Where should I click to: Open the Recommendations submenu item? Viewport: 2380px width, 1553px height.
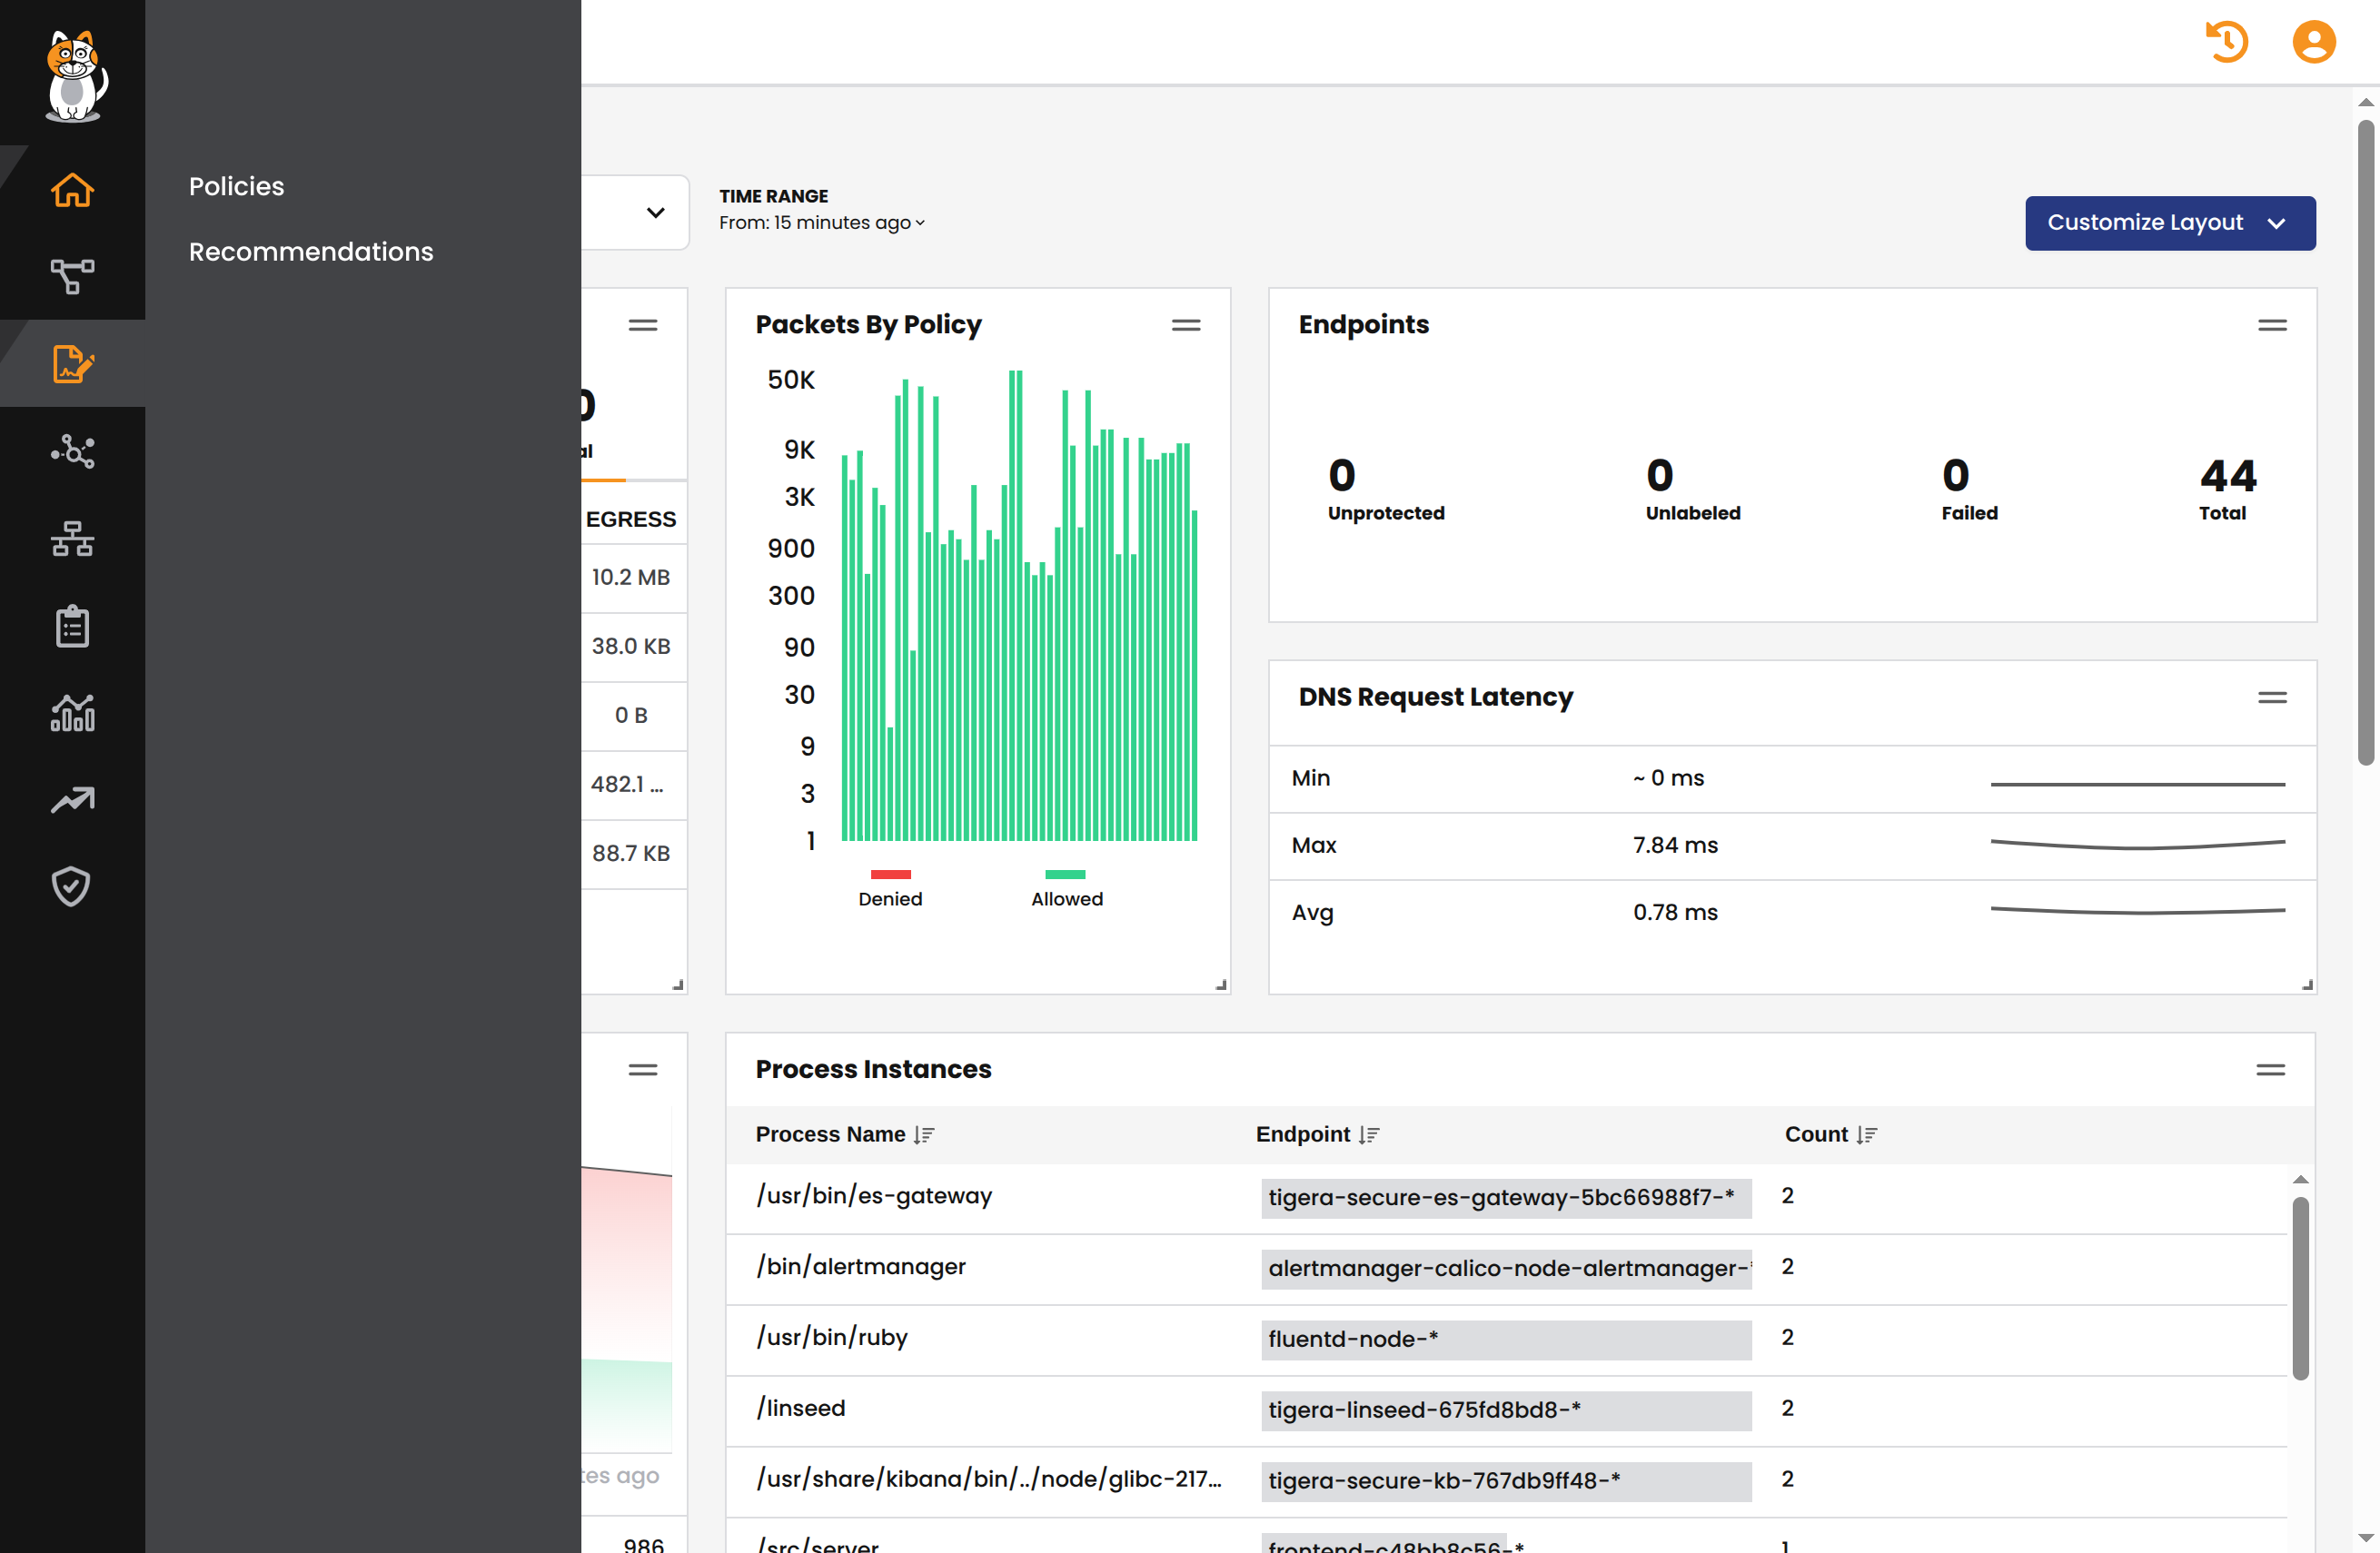click(x=311, y=251)
